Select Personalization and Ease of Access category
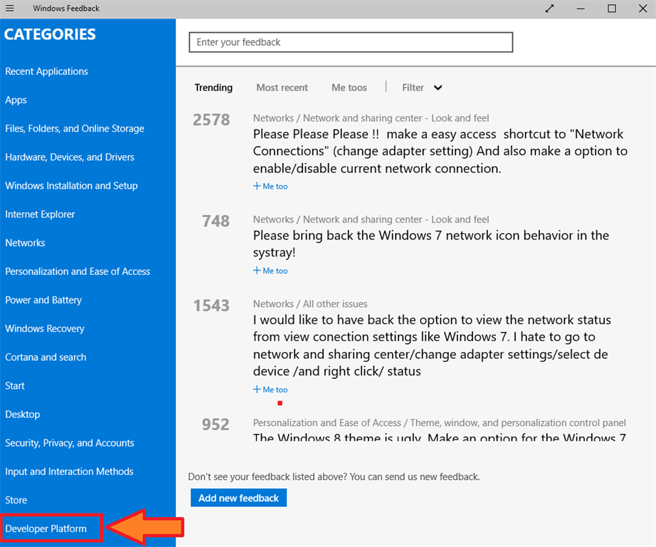Viewport: 656px width, 547px height. (x=78, y=271)
